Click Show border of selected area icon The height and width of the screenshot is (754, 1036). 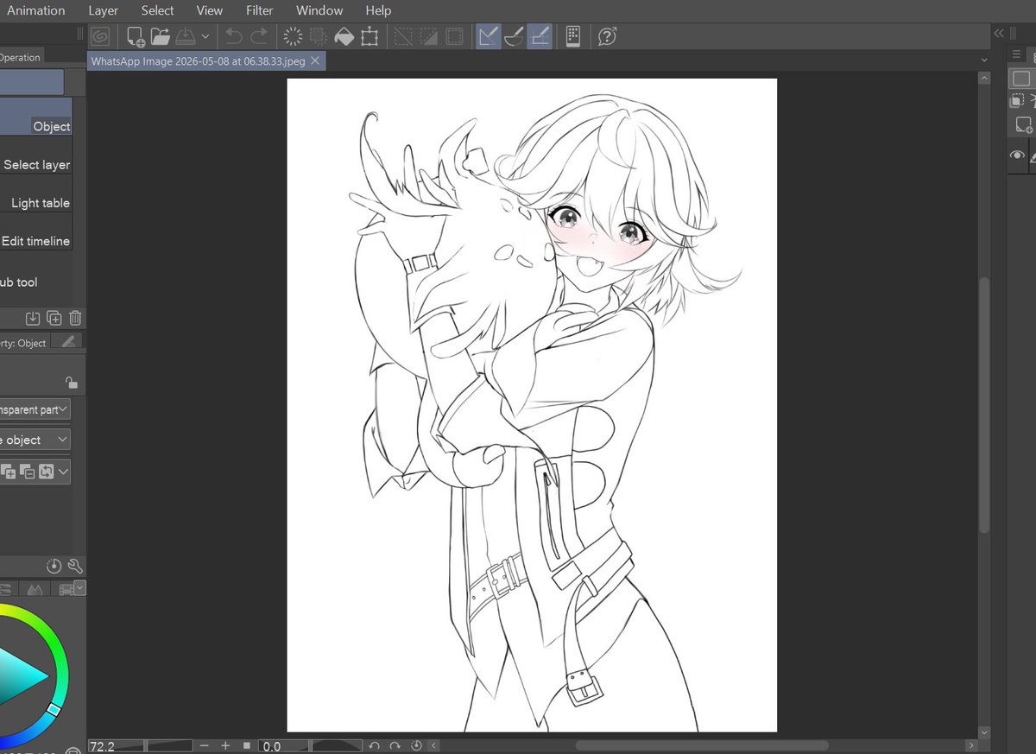click(454, 36)
